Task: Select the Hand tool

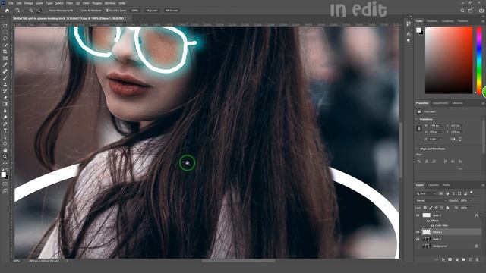Action: click(x=5, y=150)
